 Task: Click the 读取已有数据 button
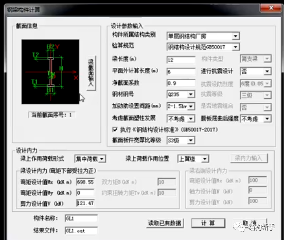point(165,223)
